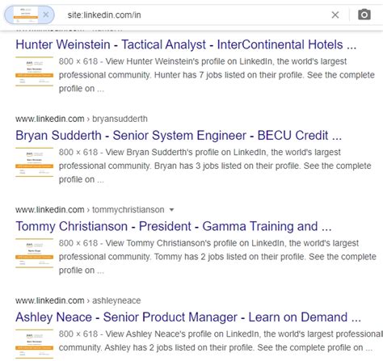Image resolution: width=383 pixels, height=361 pixels.
Task: Clear the search query with the X icon
Action: click(335, 15)
